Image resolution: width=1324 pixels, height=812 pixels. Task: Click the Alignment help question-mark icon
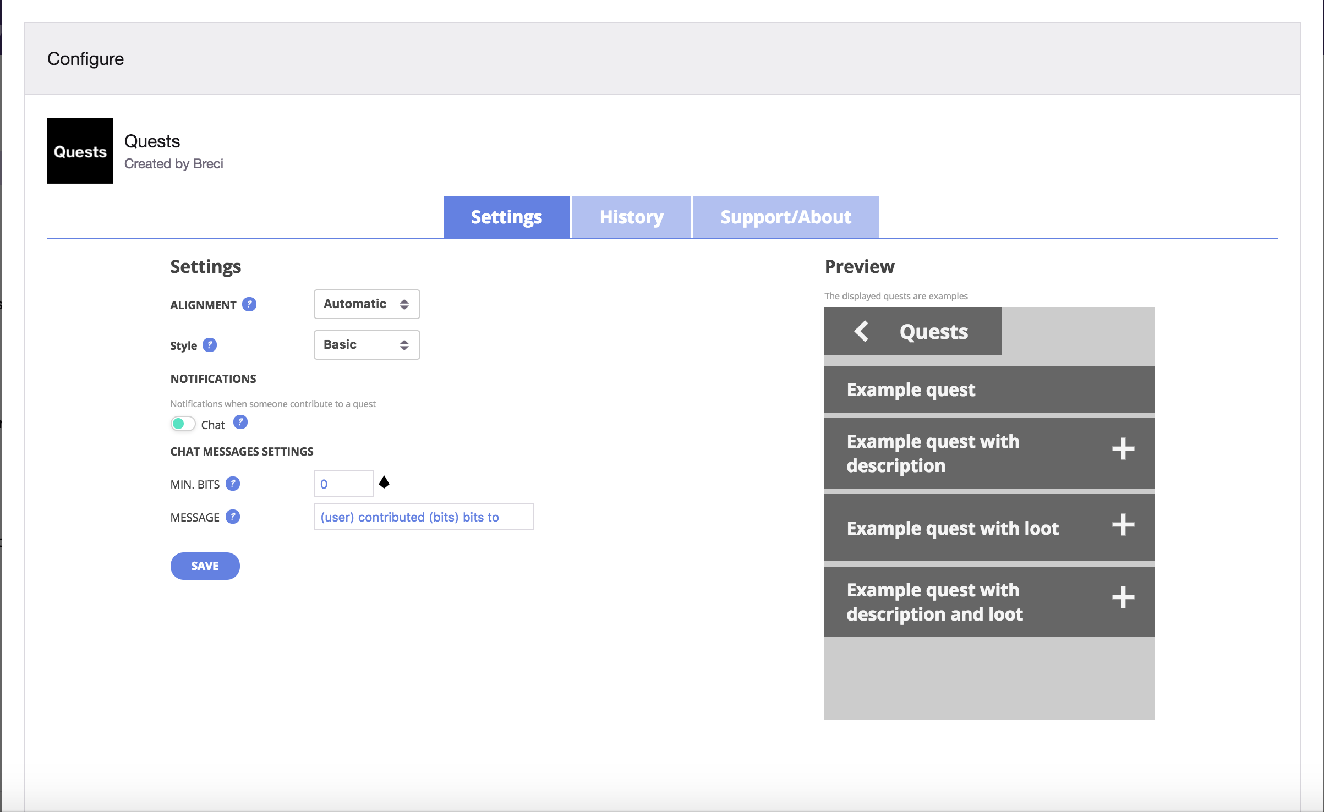[249, 304]
